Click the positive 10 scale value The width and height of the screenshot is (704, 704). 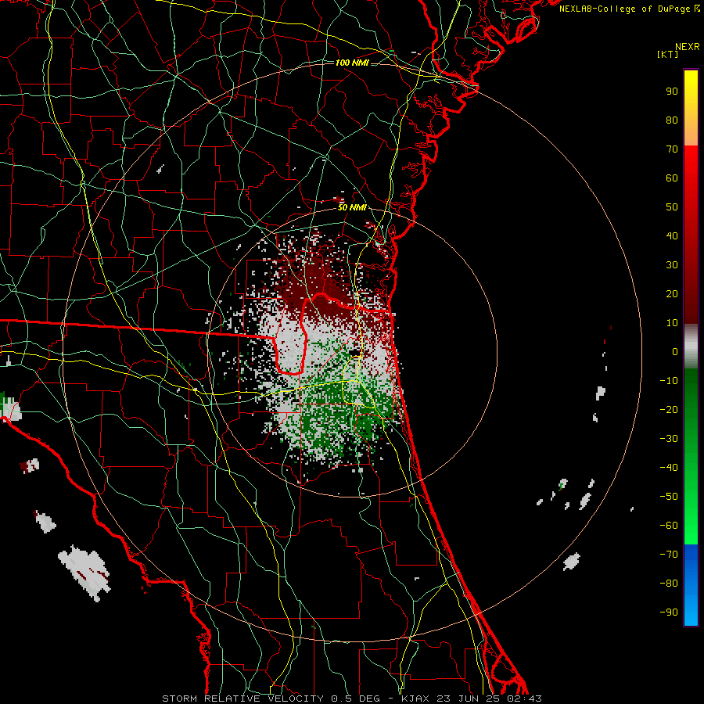[x=672, y=323]
